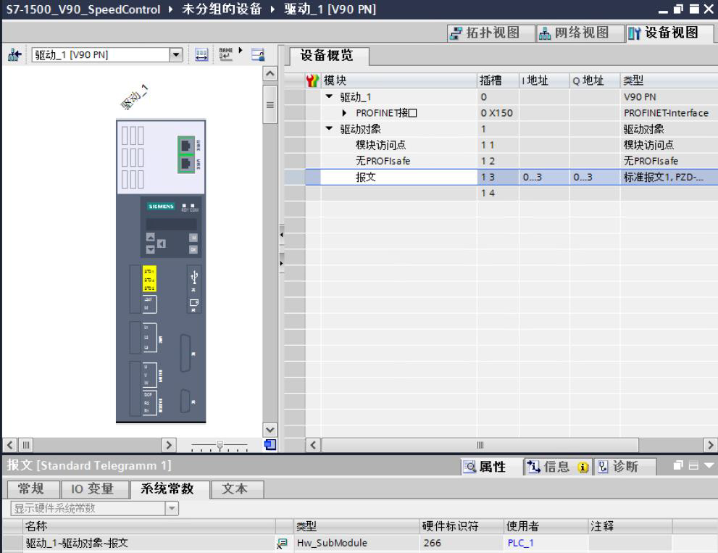Open the 属性 inspector tab
This screenshot has width=718, height=553.
click(491, 467)
